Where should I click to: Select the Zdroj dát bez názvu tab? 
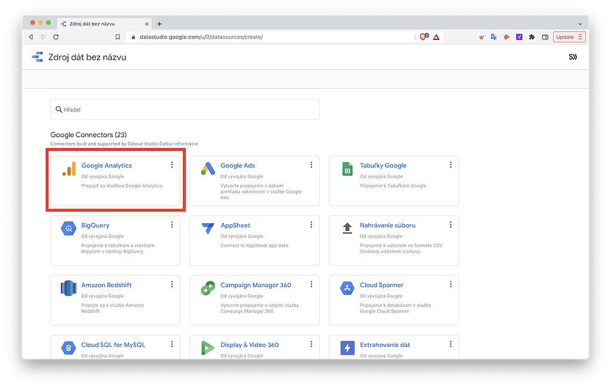[104, 24]
